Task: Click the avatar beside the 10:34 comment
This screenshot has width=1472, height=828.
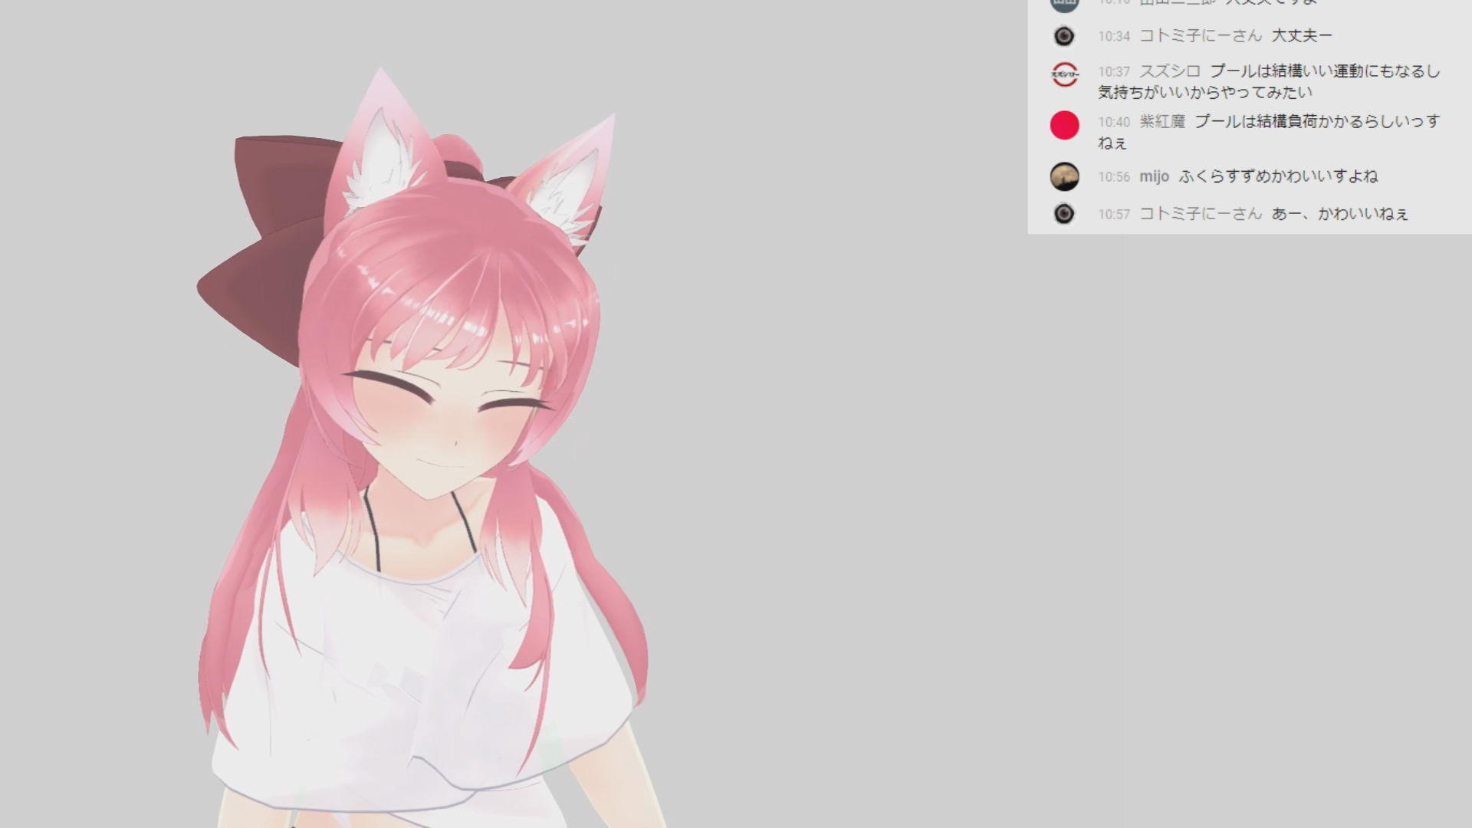Action: [1064, 36]
